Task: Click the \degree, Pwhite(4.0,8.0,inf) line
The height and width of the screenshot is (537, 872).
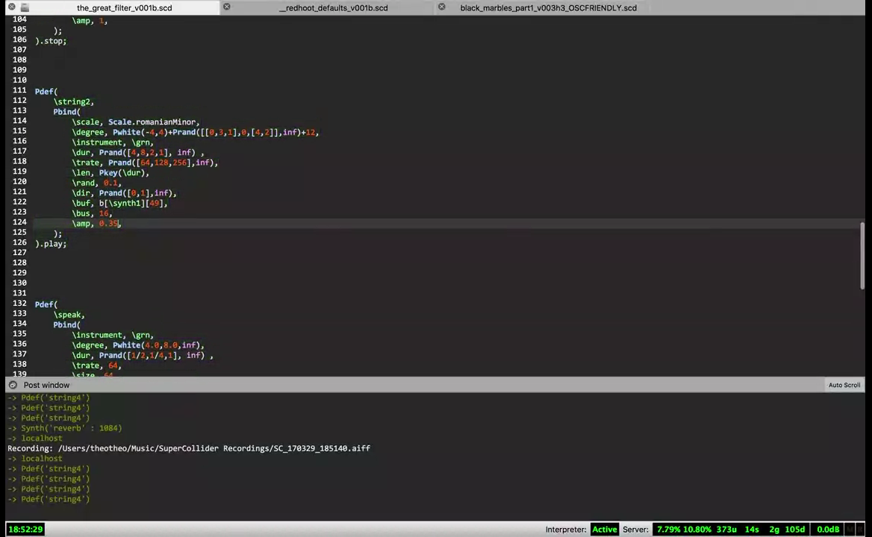Action: click(x=138, y=345)
